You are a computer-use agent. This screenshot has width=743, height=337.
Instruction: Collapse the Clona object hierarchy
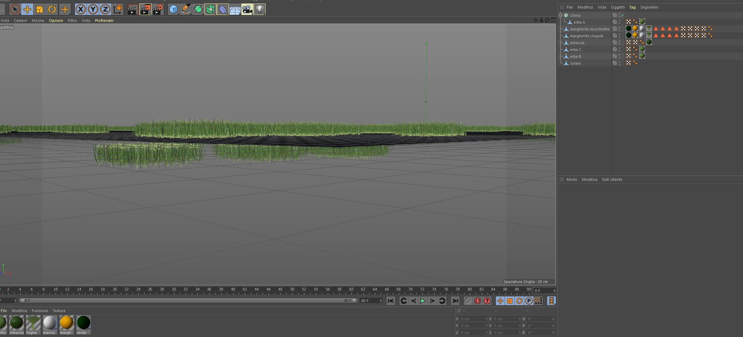click(561, 15)
